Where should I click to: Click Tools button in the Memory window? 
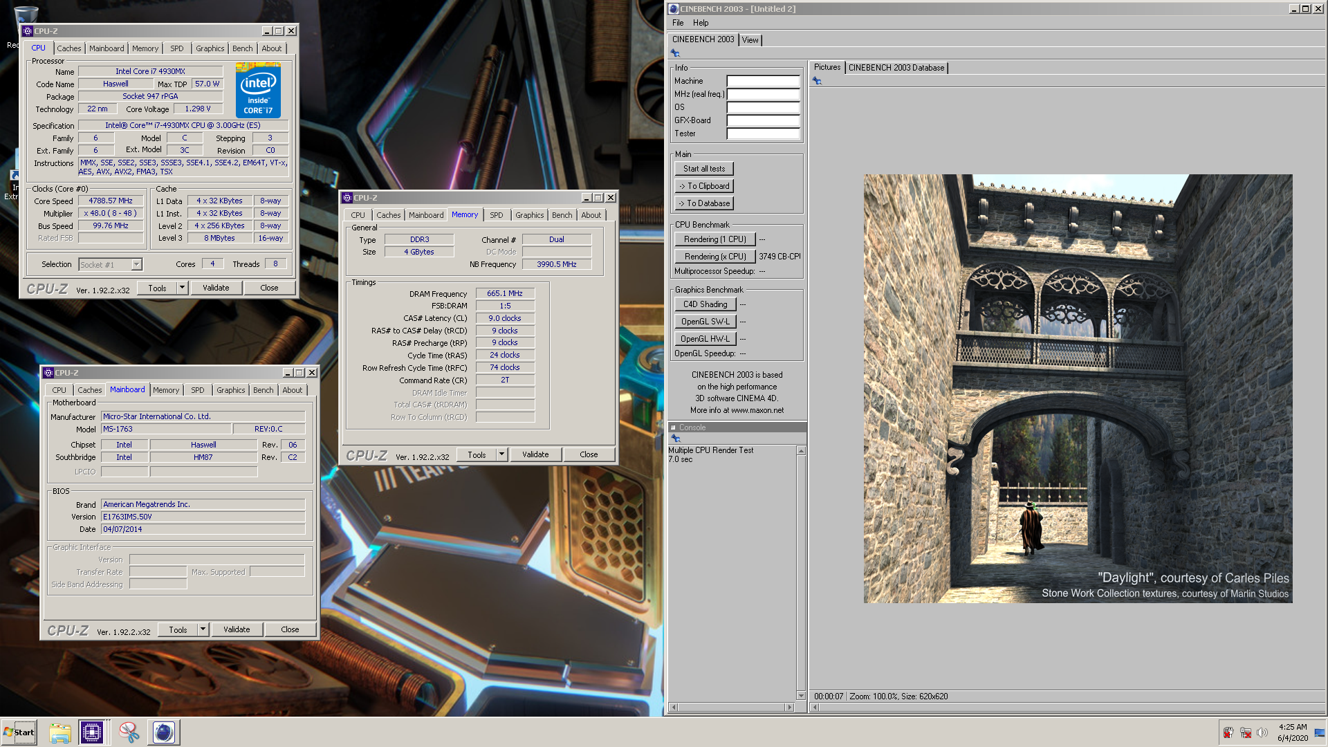point(477,454)
